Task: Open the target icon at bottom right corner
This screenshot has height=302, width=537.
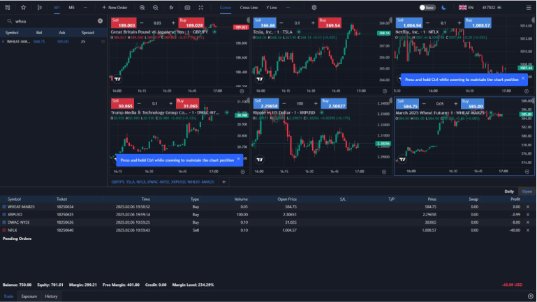Action: point(531,296)
